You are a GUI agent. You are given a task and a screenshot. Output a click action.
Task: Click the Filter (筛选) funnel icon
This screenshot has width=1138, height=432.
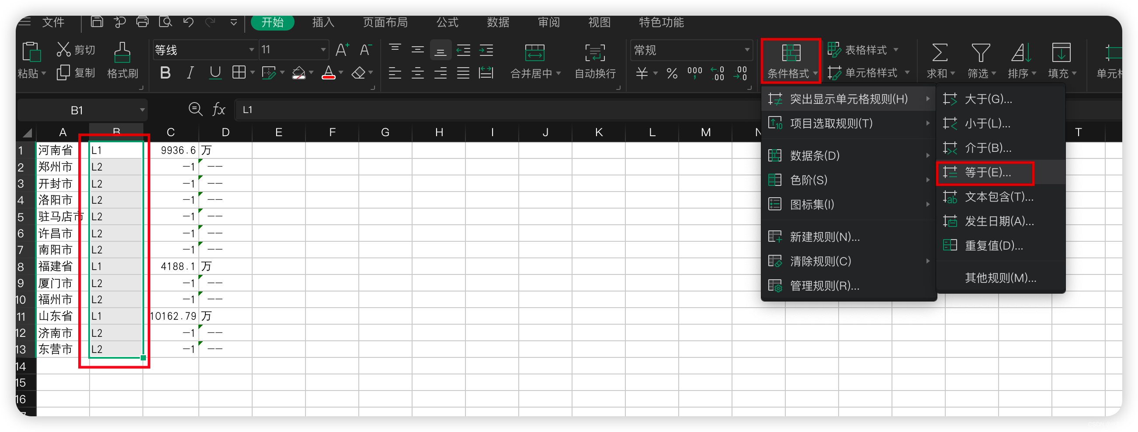(x=980, y=52)
